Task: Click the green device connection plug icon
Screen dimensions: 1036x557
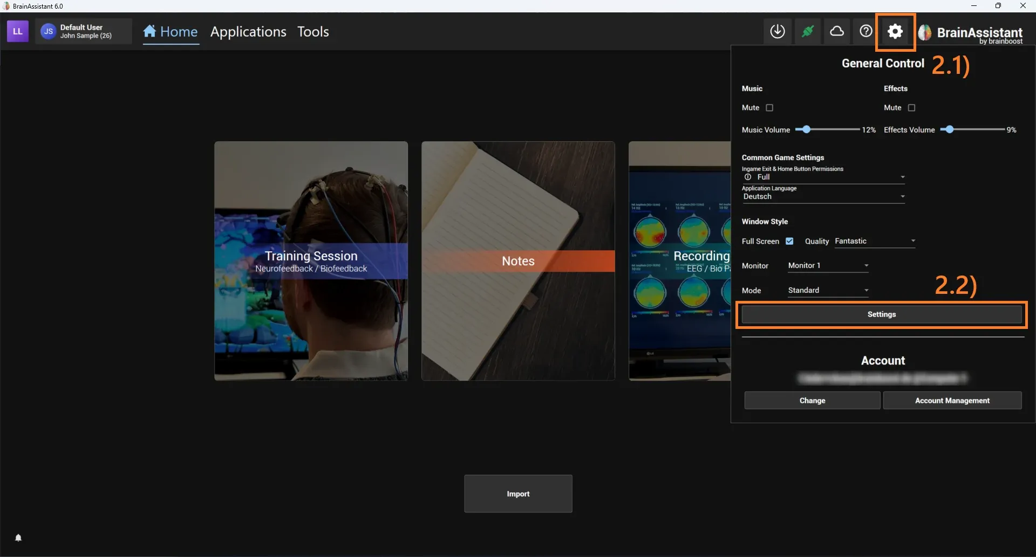Action: 807,31
